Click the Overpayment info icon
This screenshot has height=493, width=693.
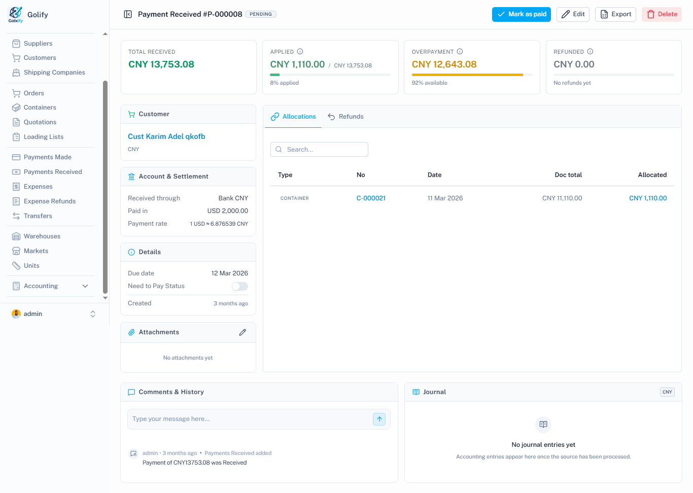(x=460, y=52)
